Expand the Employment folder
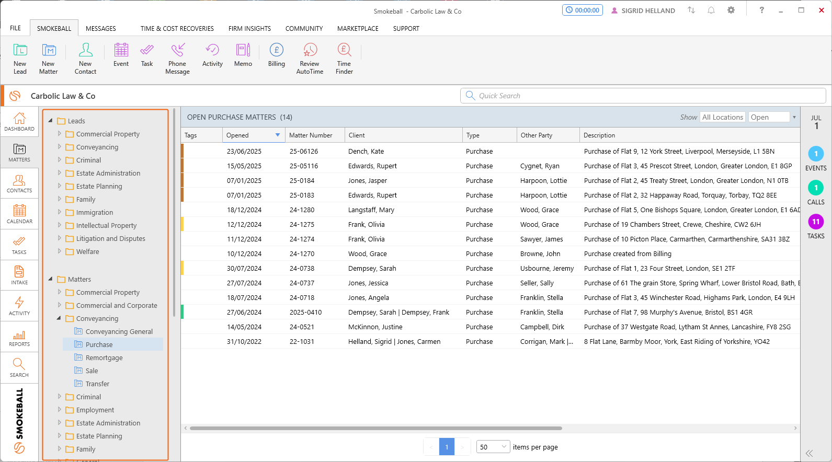 pos(59,410)
